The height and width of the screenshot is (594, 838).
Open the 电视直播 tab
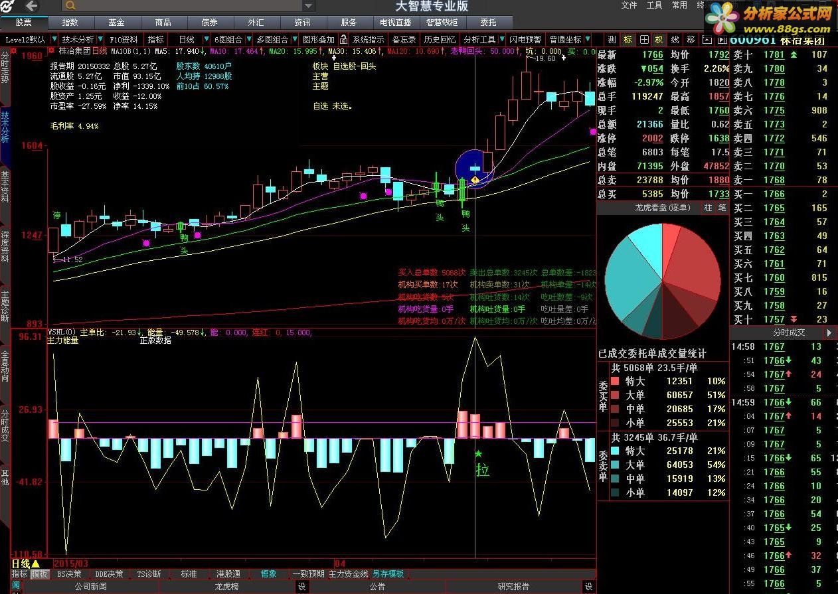tap(395, 23)
